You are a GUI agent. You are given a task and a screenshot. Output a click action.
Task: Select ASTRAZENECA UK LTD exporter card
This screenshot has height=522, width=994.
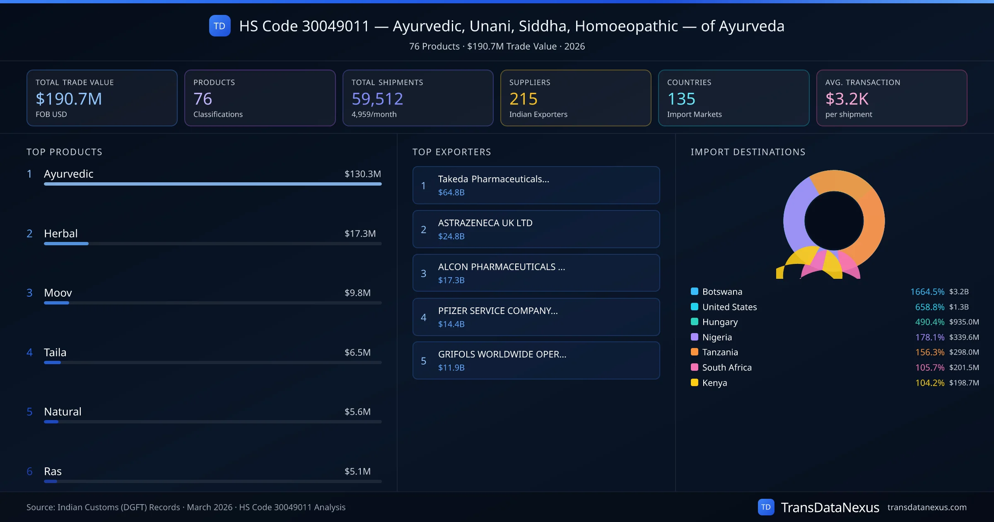[536, 229]
